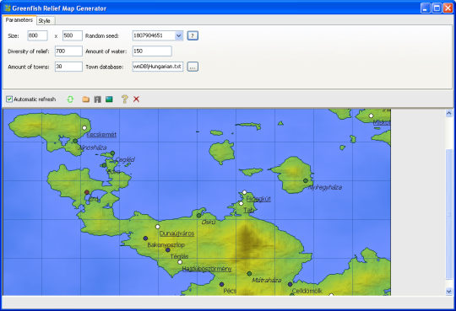Screen dimensions: 456x311
Task: Click the Size width field showing 800
Action: [37, 35]
